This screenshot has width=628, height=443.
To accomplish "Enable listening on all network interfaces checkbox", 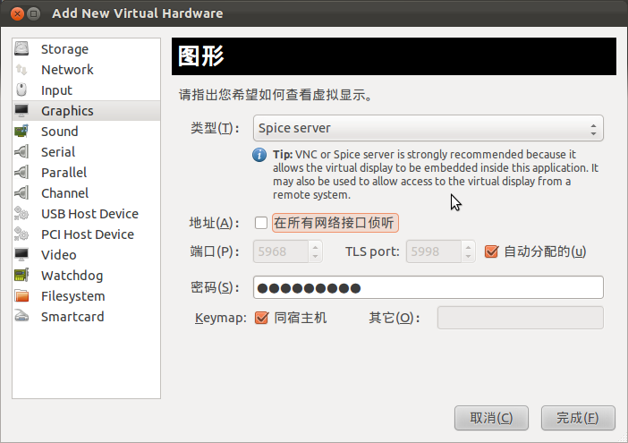I will [261, 223].
